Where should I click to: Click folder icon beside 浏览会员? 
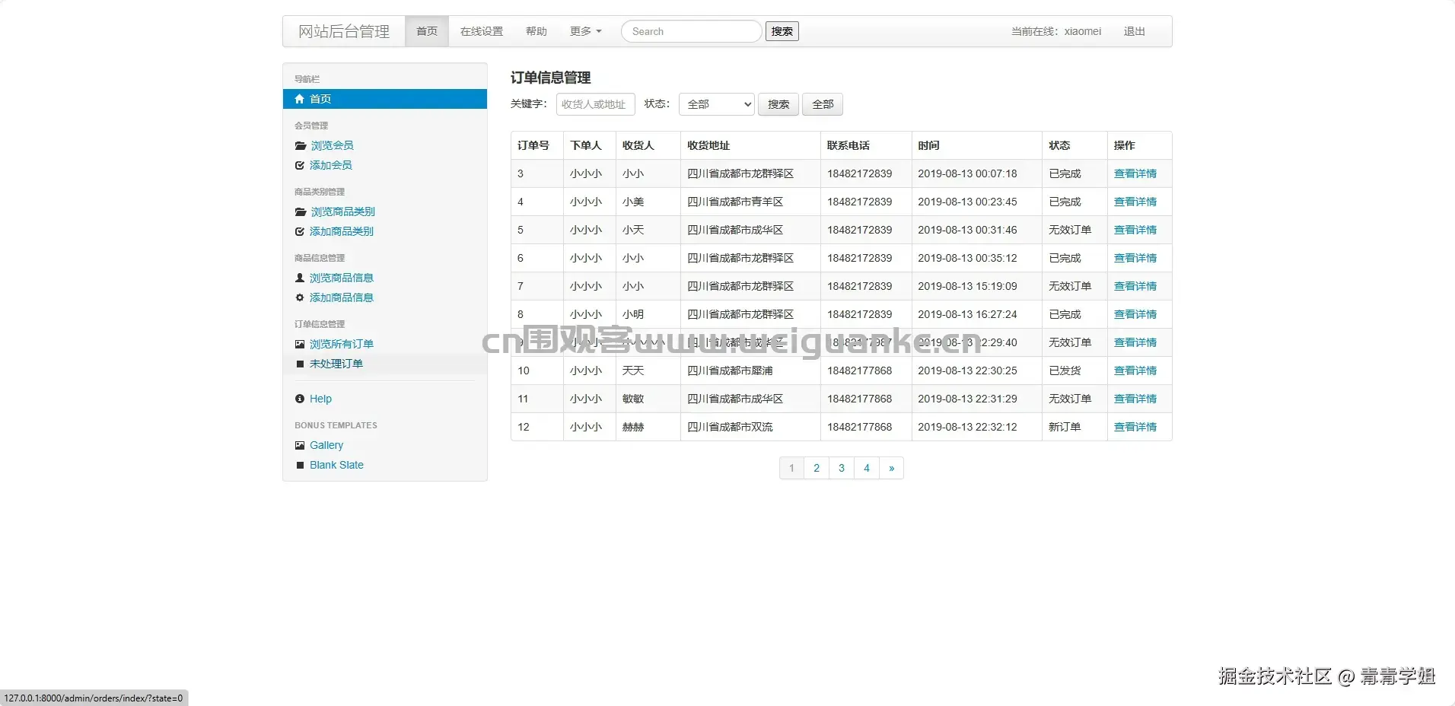301,145
